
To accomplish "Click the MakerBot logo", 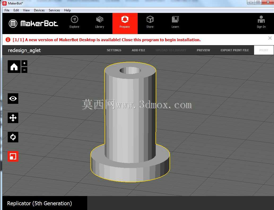I will [x=33, y=24].
